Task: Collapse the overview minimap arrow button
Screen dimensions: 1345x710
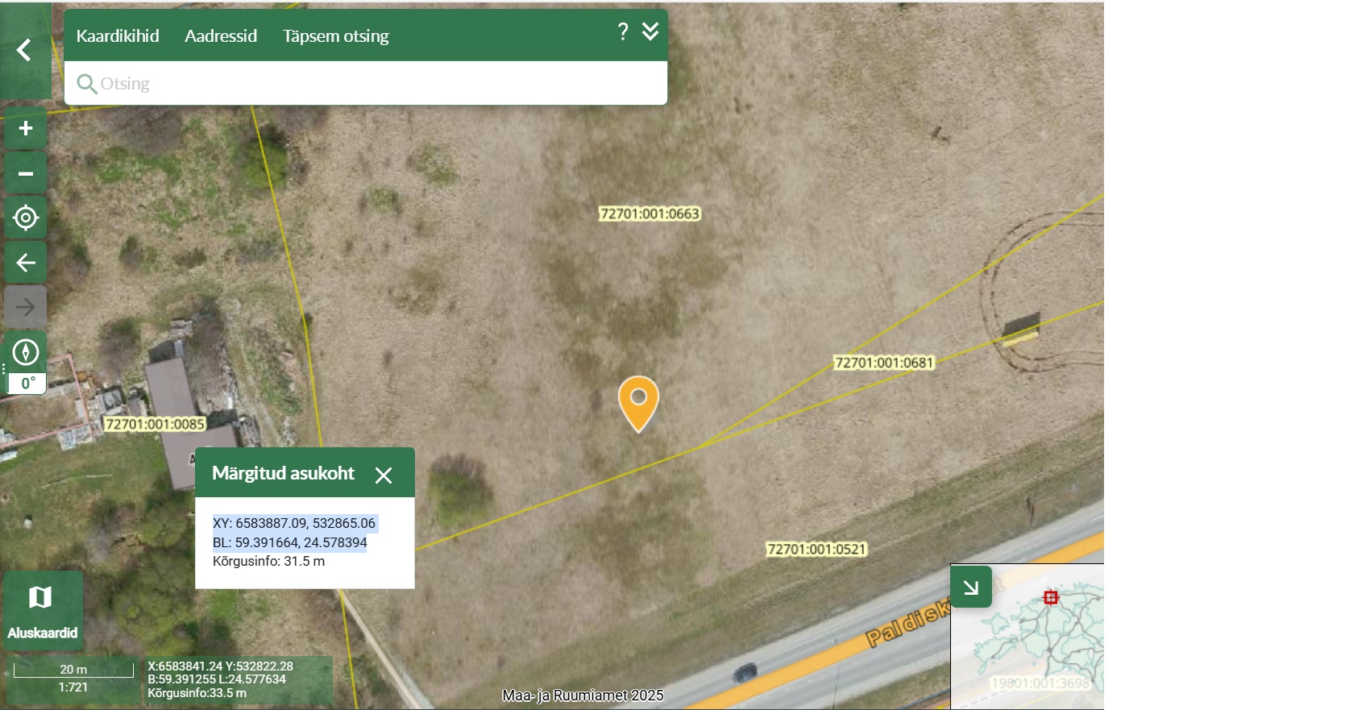Action: click(971, 587)
